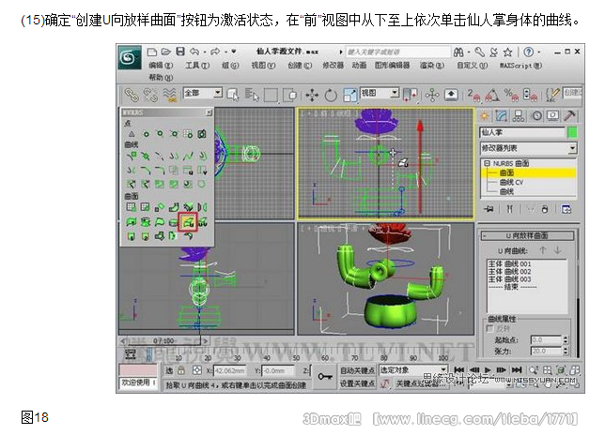Click the Undo arrow icon
This screenshot has height=435, width=605.
click(x=194, y=52)
